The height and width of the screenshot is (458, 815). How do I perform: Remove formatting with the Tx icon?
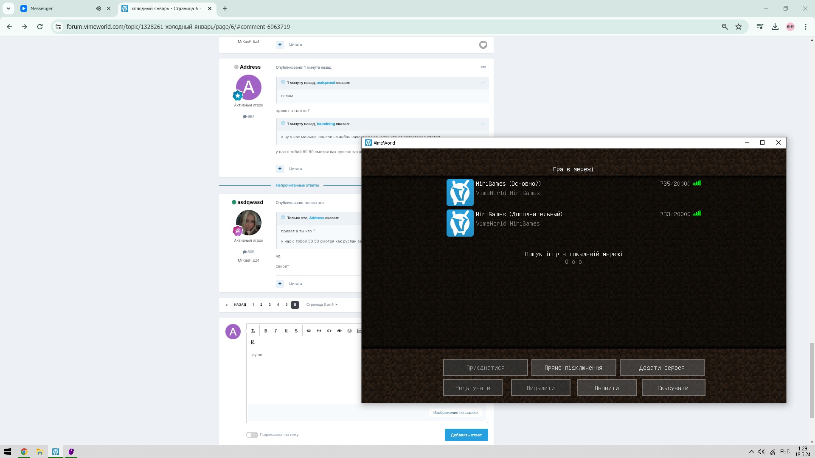click(x=253, y=331)
